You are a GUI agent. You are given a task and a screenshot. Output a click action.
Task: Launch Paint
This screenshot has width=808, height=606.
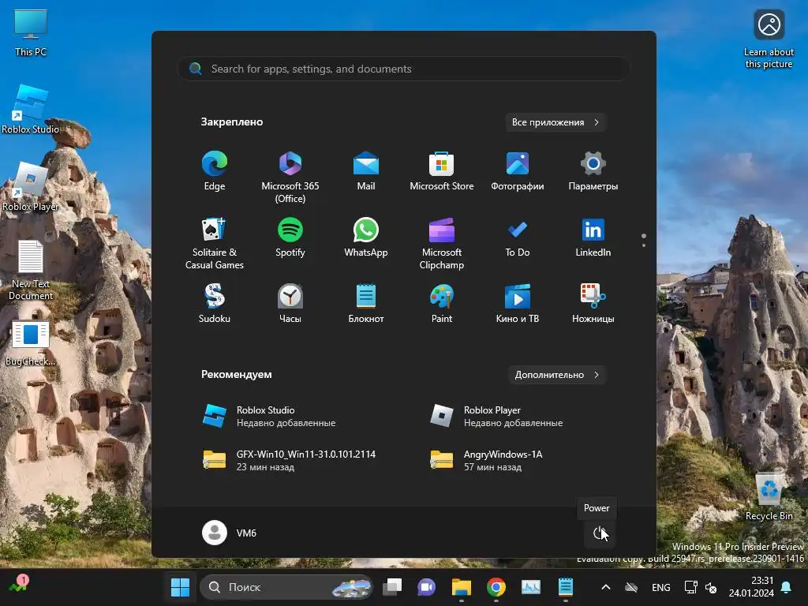click(442, 304)
